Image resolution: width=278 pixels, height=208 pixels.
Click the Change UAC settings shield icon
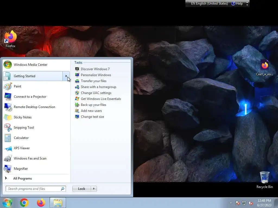point(77,93)
